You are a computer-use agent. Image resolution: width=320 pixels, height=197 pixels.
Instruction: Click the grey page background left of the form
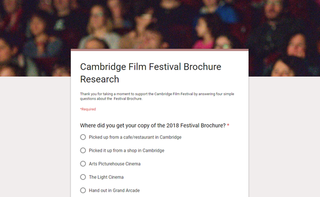click(x=35, y=137)
